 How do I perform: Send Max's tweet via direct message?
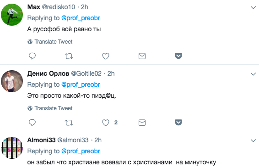[x=142, y=56]
